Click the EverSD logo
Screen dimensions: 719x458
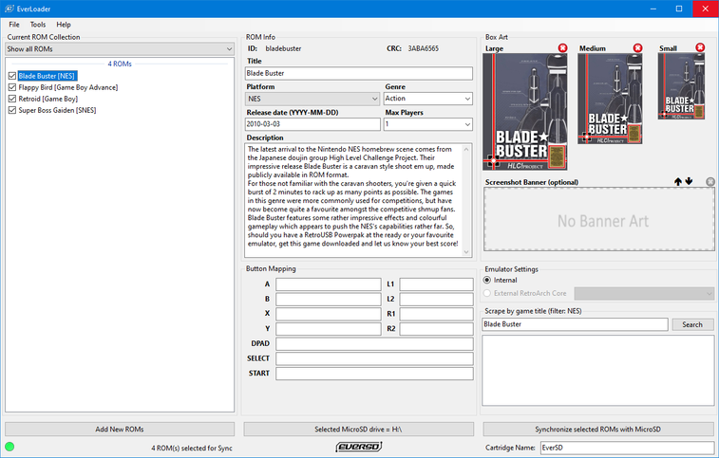359,447
